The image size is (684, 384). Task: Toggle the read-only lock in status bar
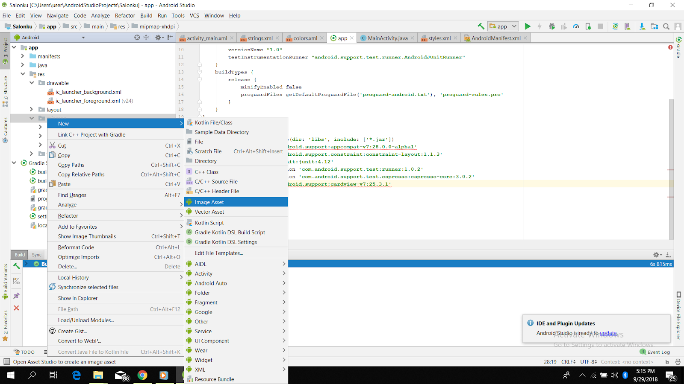pos(667,361)
